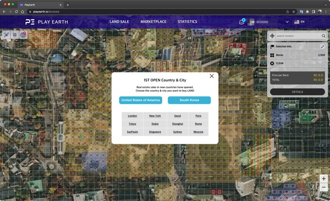Viewport: 330px width, 201px height.
Task: Close the 1ST OPEN Country dialog
Action: [x=212, y=76]
